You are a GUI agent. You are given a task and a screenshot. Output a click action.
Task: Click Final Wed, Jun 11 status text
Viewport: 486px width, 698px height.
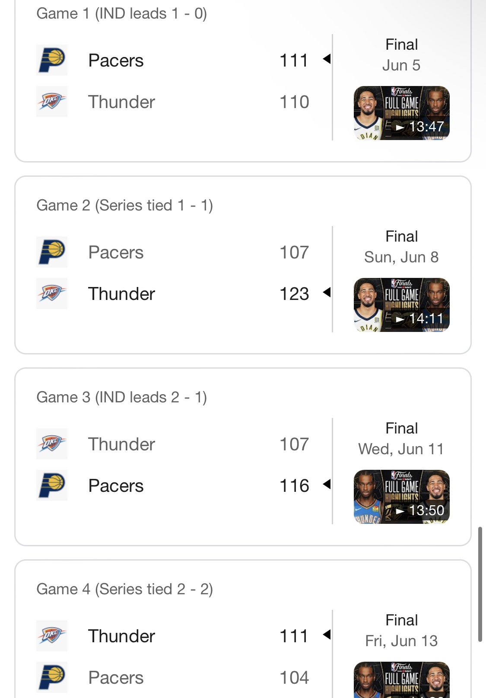(x=401, y=439)
